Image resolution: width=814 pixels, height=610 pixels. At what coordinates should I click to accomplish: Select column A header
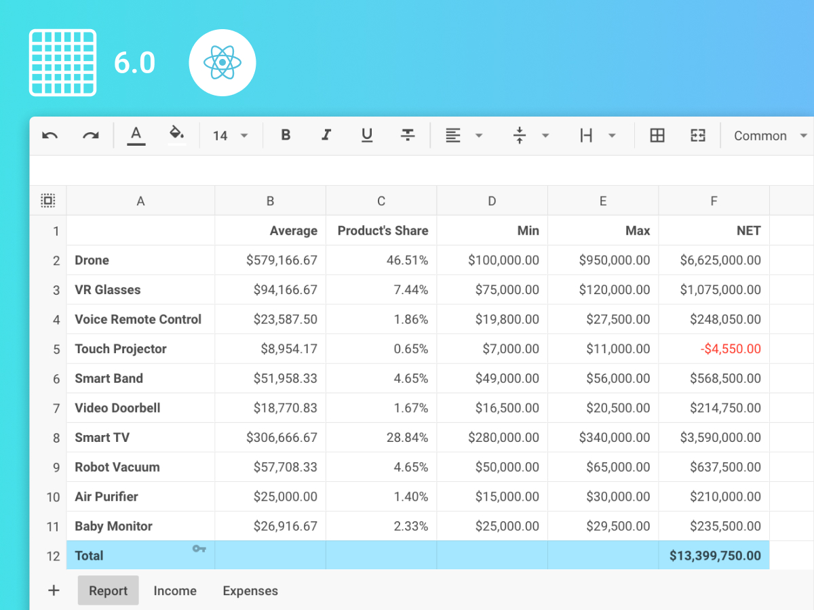(141, 201)
